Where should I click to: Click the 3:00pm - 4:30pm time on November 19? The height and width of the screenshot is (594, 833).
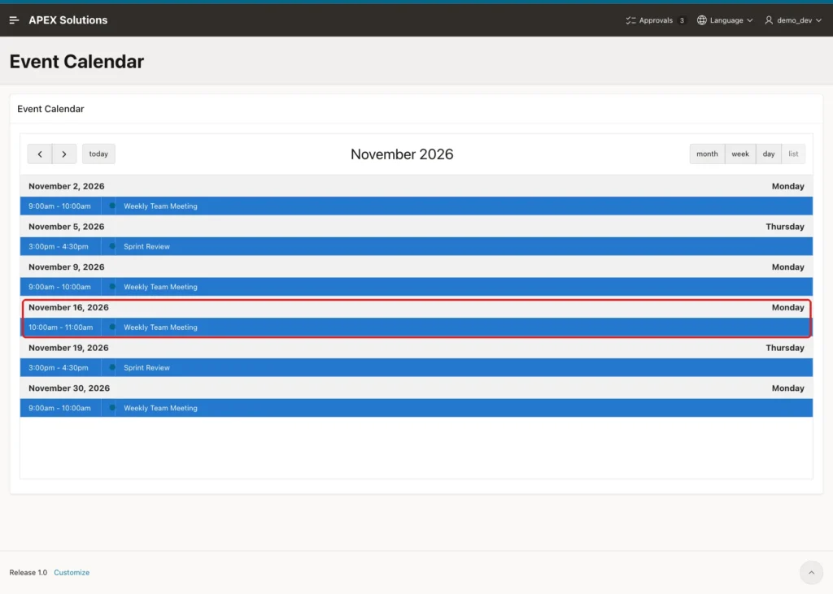pos(59,367)
